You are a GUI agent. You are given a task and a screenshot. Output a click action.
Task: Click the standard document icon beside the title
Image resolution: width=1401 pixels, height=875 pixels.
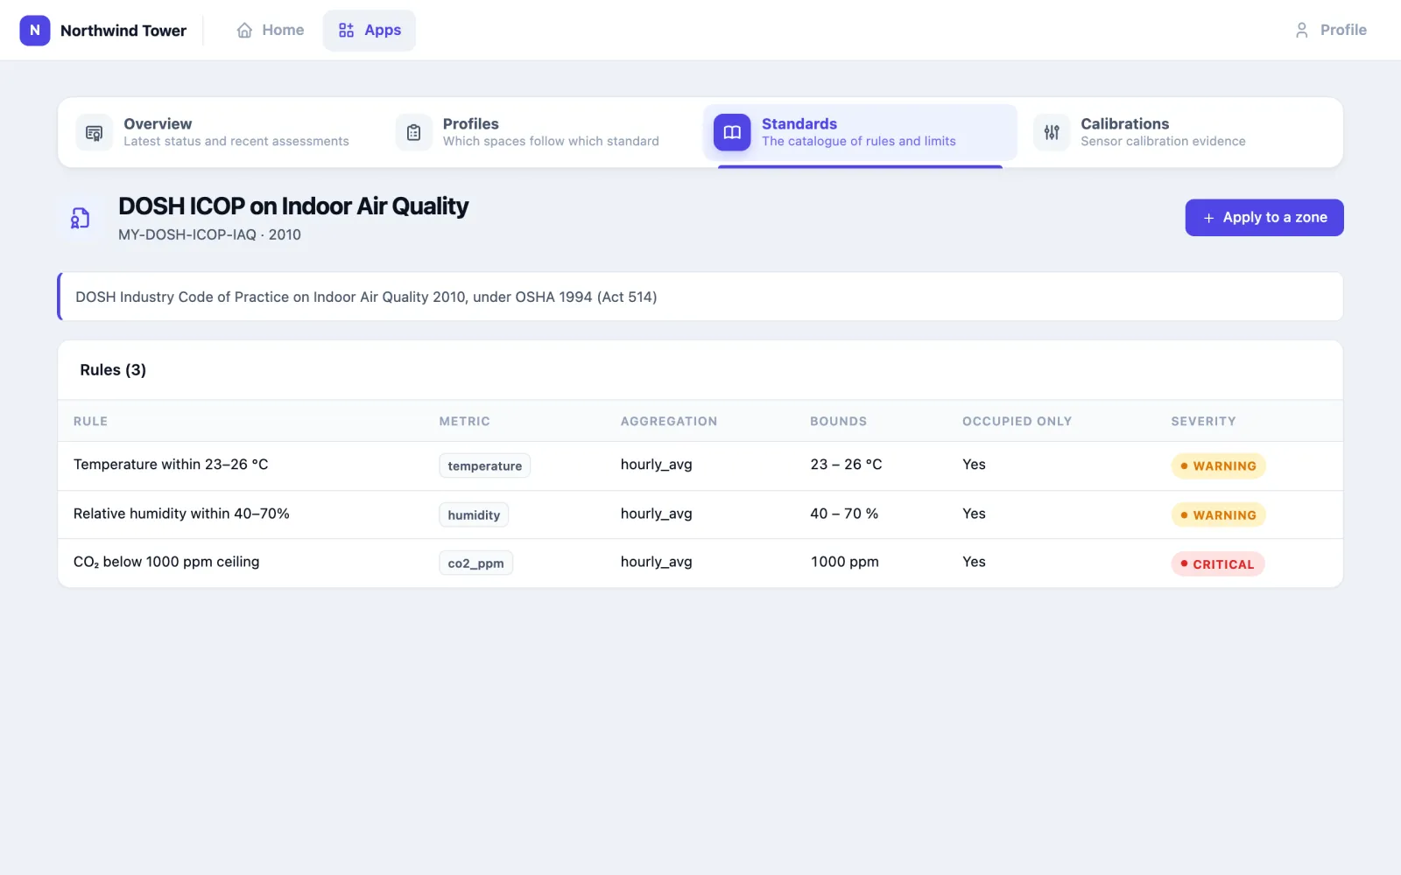click(x=81, y=218)
